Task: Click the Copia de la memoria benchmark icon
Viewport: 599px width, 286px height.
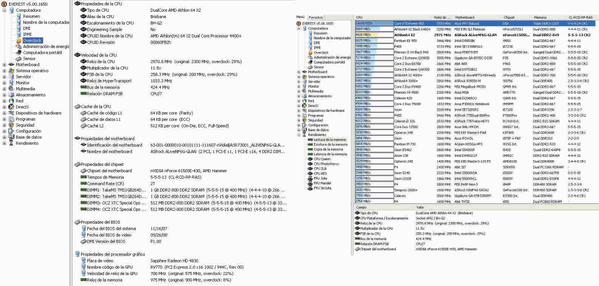Action: click(310, 149)
